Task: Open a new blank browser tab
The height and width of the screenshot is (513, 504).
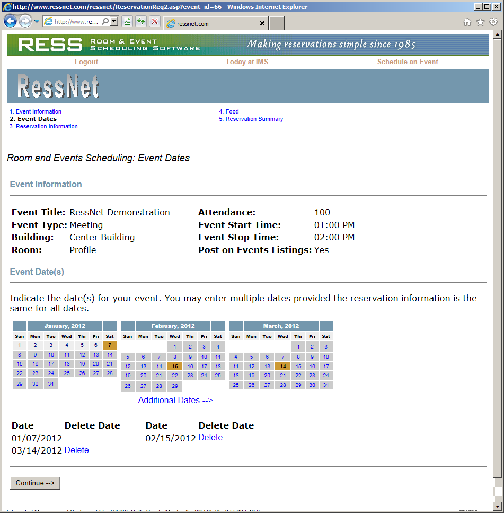Action: click(x=277, y=23)
